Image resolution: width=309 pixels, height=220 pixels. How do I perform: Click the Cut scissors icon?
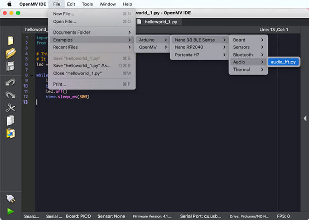[10, 108]
